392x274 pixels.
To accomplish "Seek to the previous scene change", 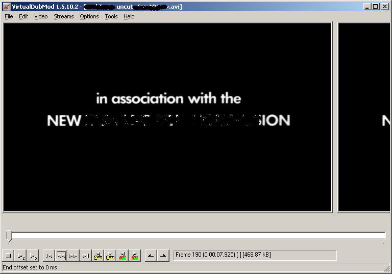I will pyautogui.click(x=122, y=256).
